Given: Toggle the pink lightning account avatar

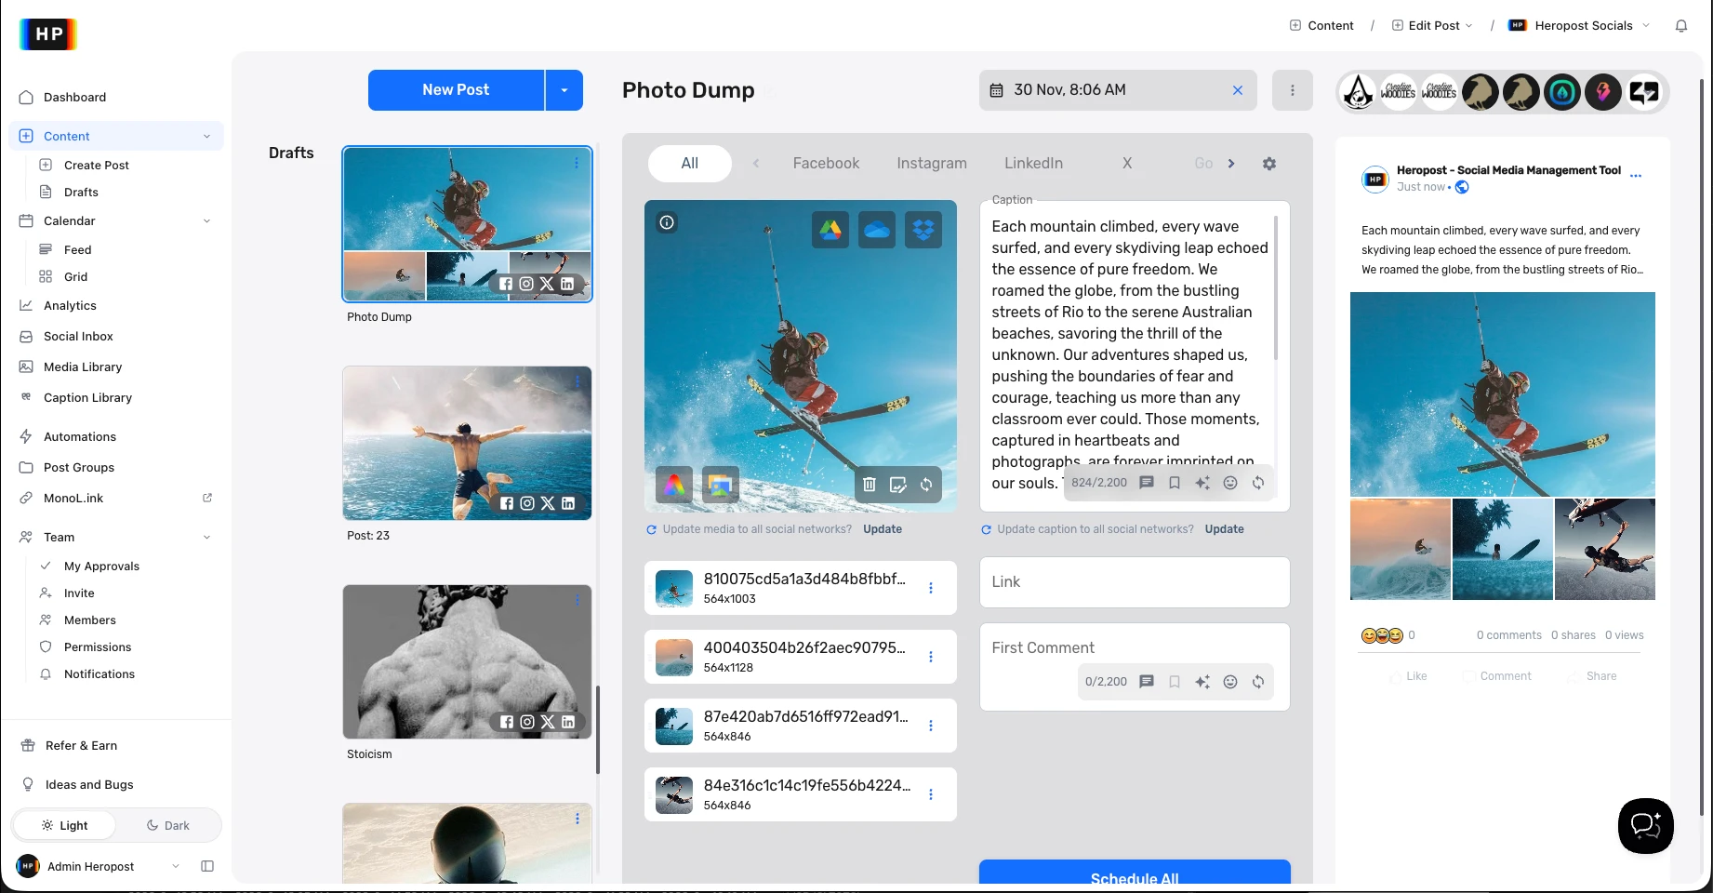Looking at the screenshot, I should point(1603,92).
